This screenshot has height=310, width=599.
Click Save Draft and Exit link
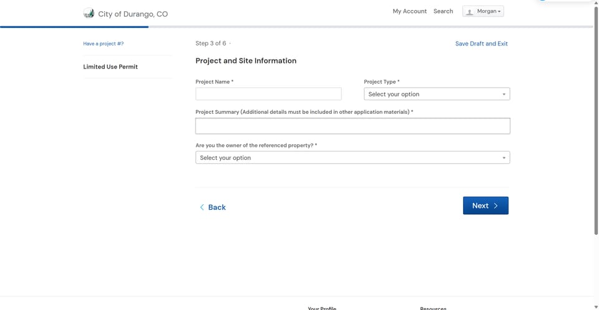(481, 44)
